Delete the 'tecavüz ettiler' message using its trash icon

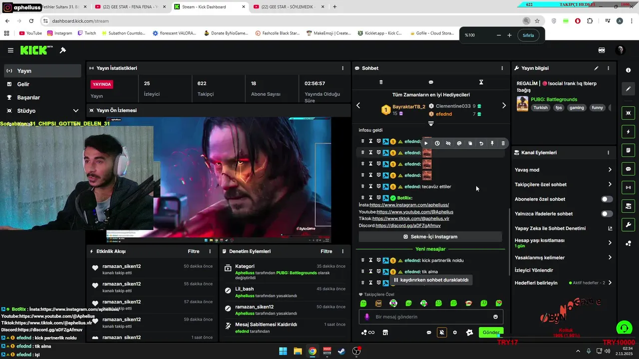(x=363, y=186)
